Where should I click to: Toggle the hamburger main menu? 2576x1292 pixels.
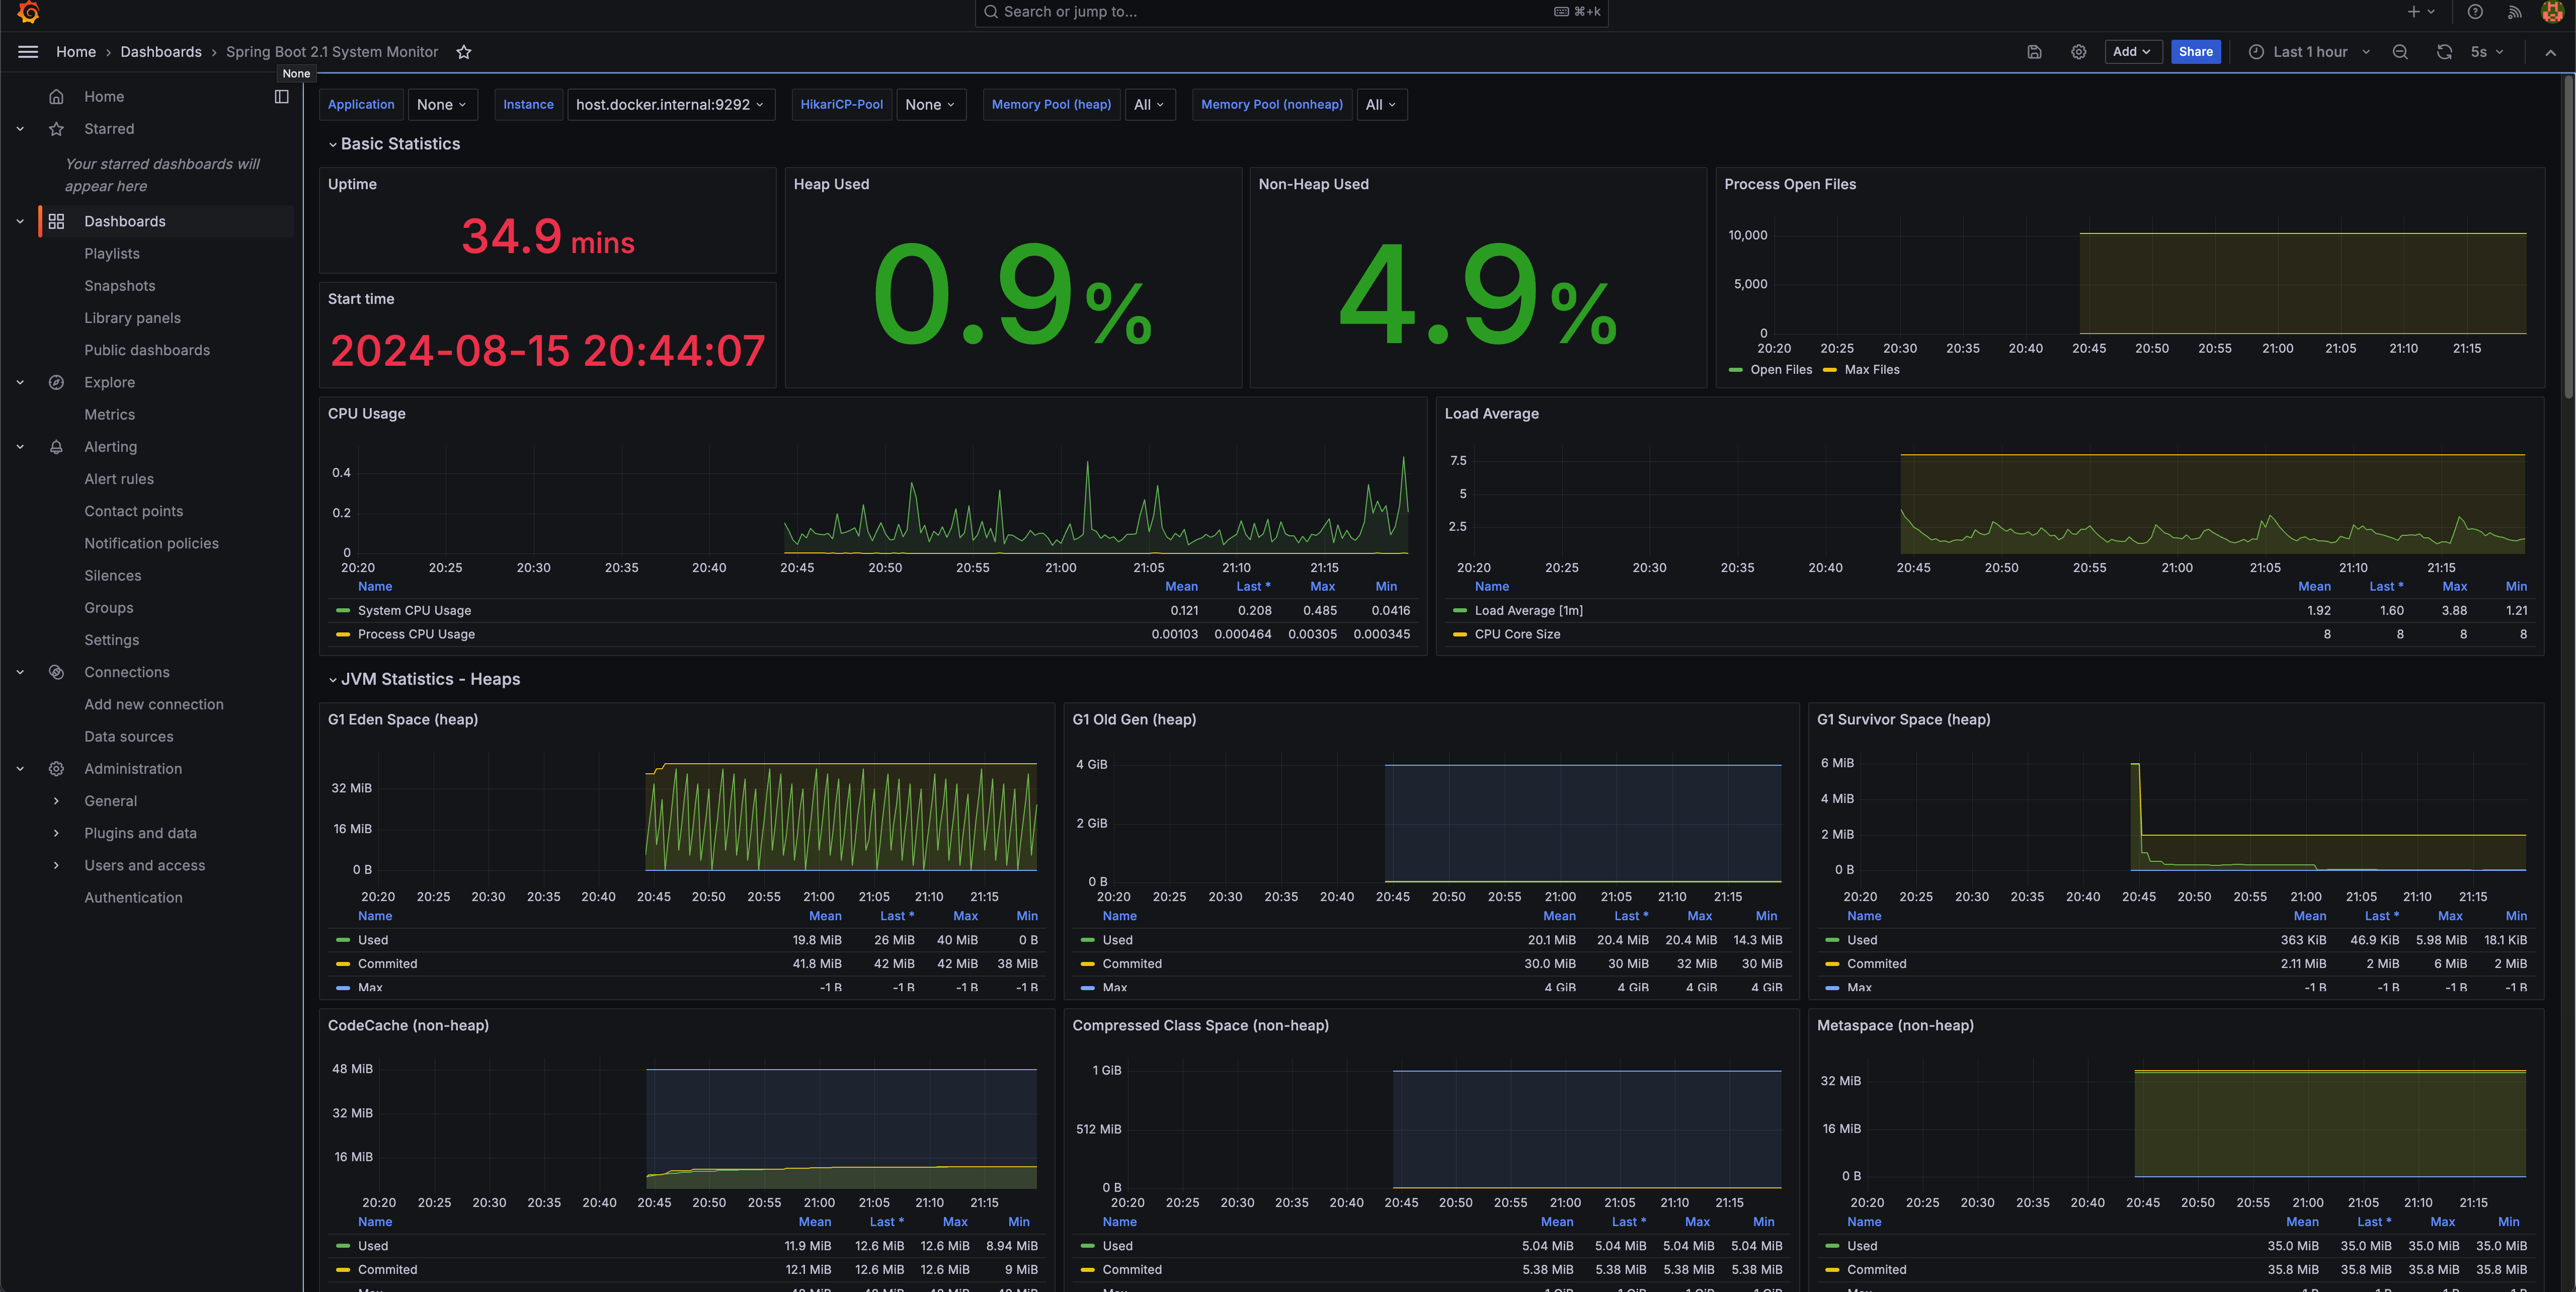click(28, 52)
